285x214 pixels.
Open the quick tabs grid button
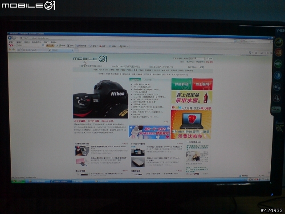pos(19,49)
